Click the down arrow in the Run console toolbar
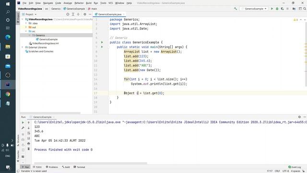 (29, 128)
